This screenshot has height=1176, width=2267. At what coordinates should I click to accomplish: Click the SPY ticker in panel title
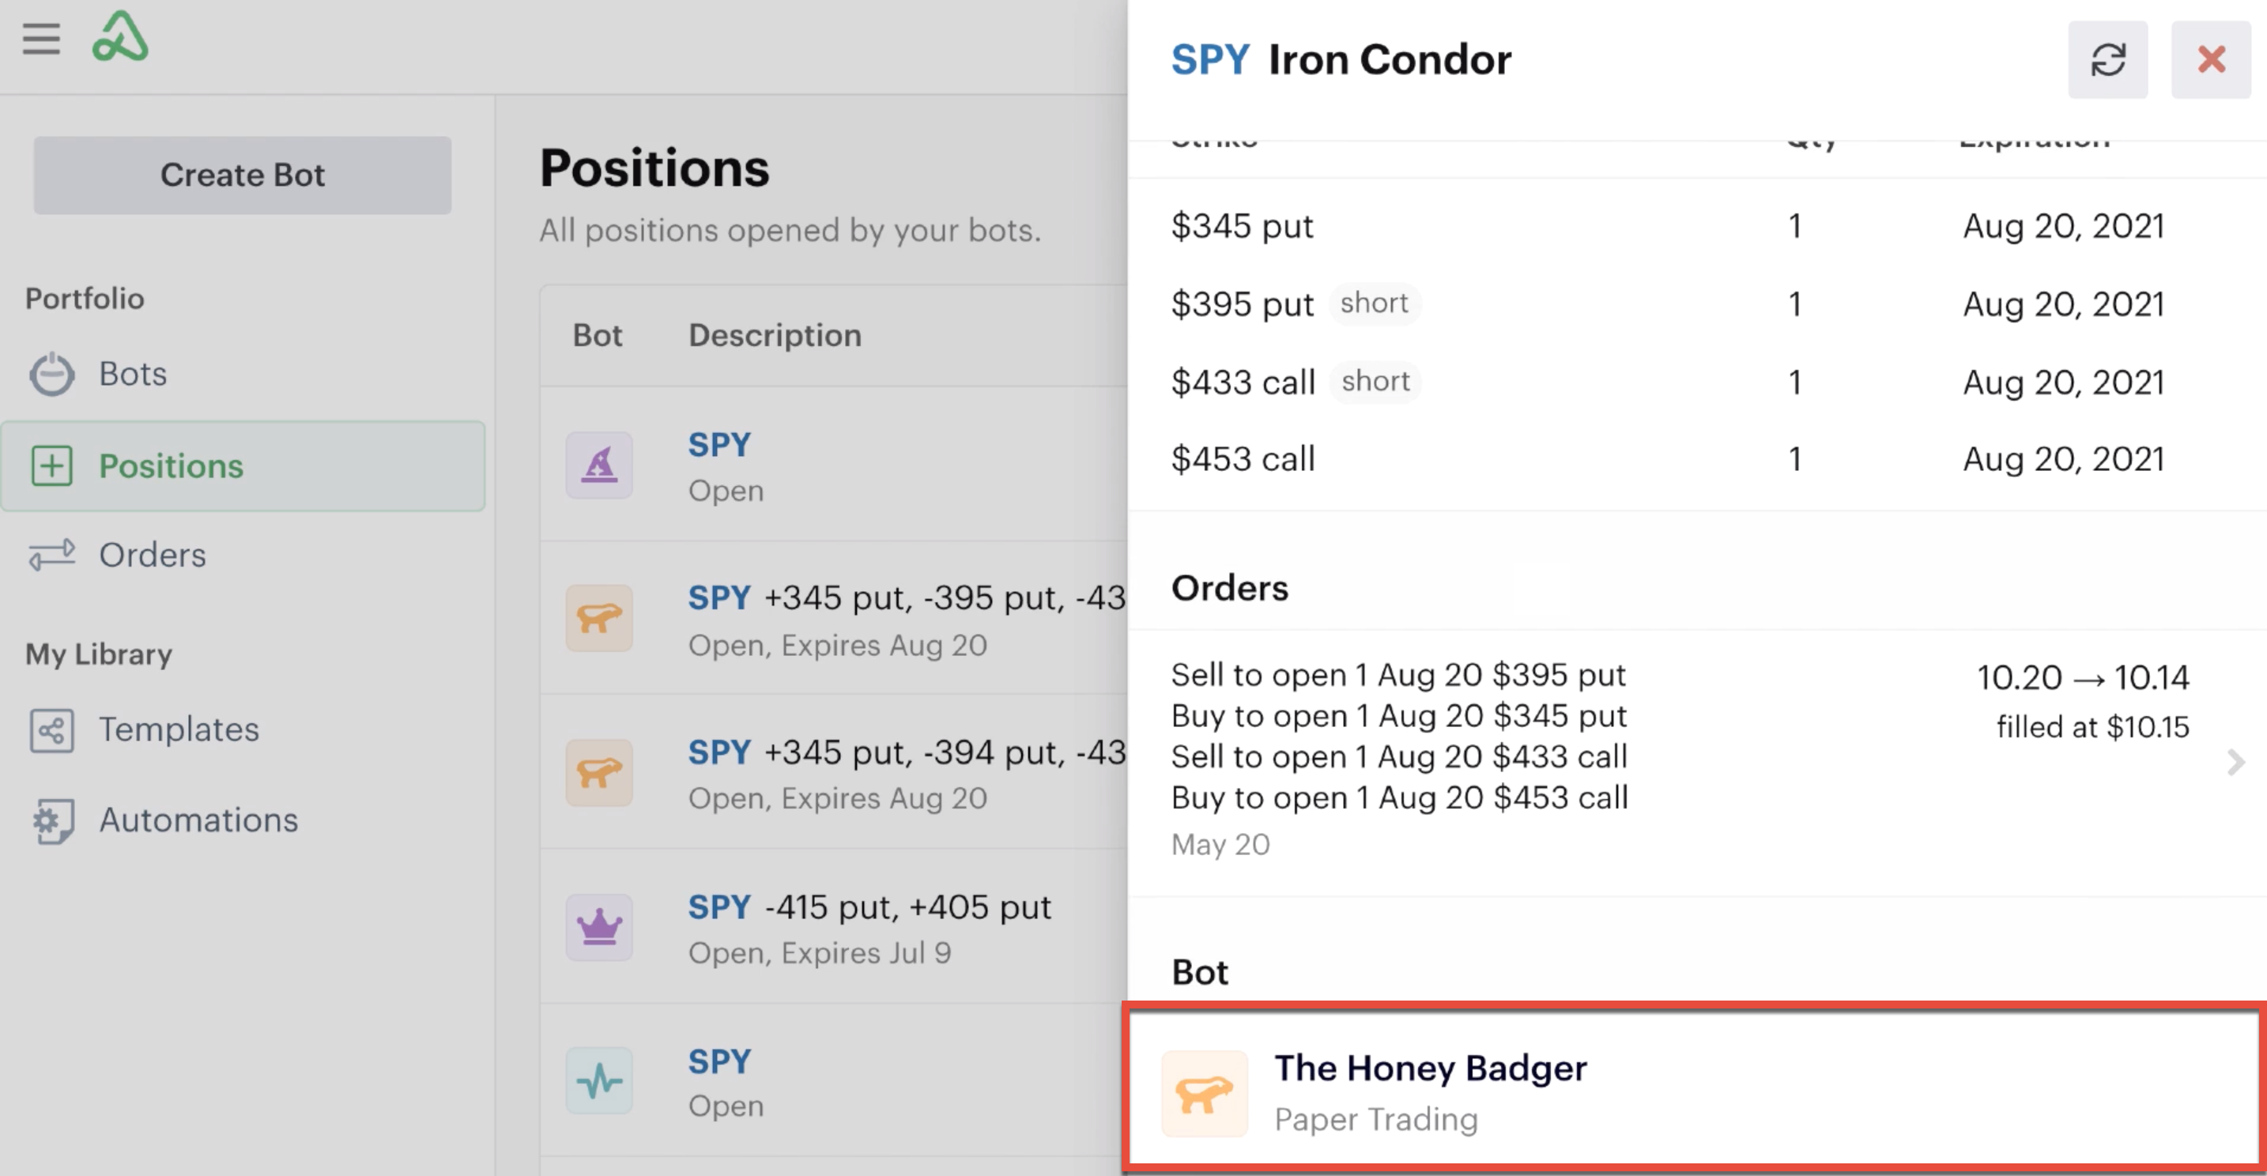click(x=1210, y=60)
